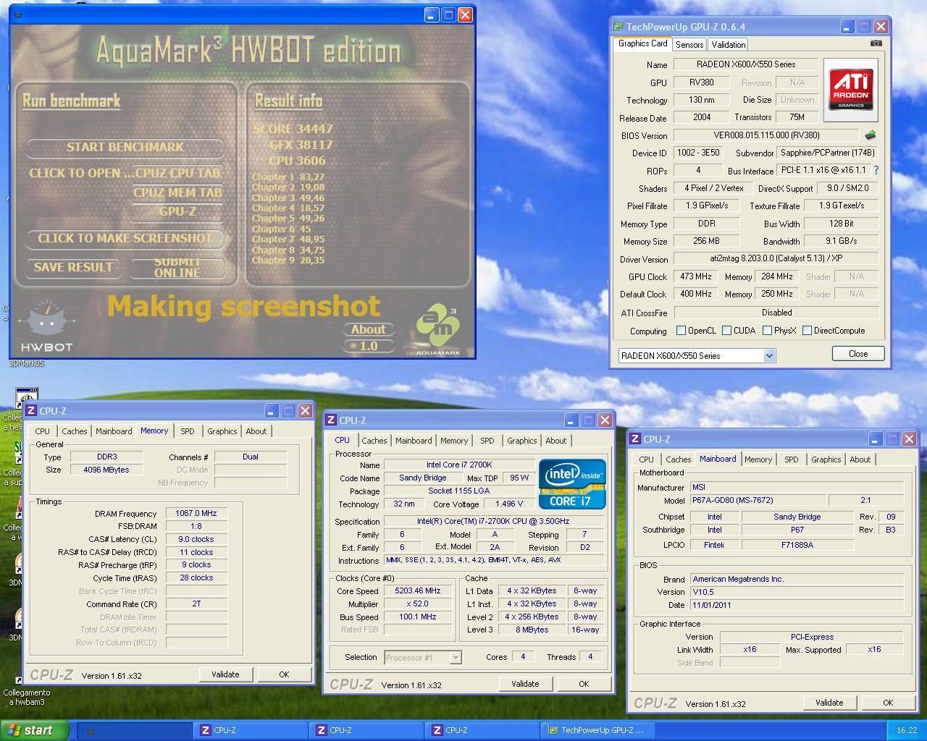
Task: Click SUBMIT ONLINE in AquaMark
Action: point(177,267)
